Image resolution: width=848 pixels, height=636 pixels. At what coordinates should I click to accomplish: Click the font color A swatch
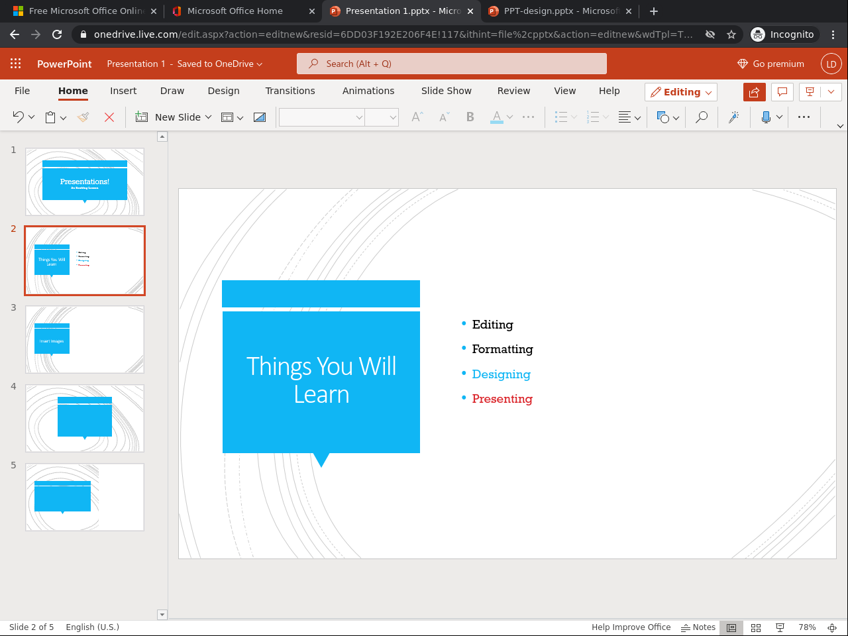(x=496, y=117)
